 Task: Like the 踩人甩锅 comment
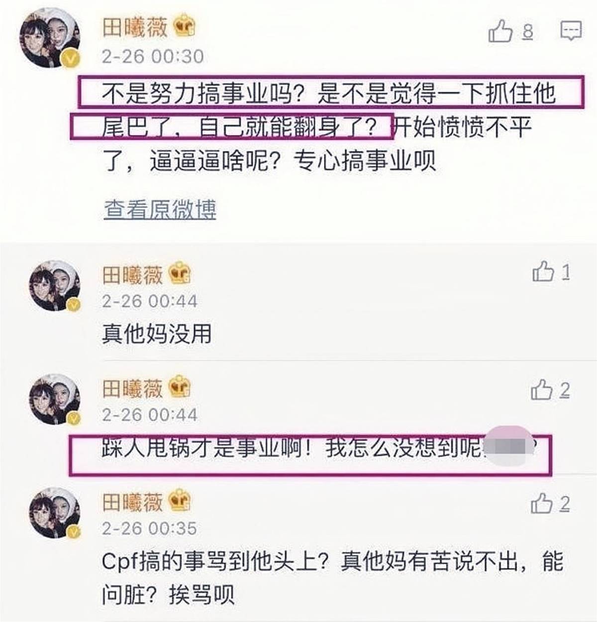[542, 390]
